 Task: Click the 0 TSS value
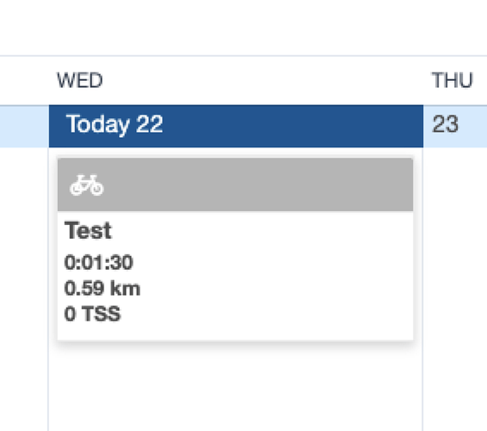click(x=92, y=314)
